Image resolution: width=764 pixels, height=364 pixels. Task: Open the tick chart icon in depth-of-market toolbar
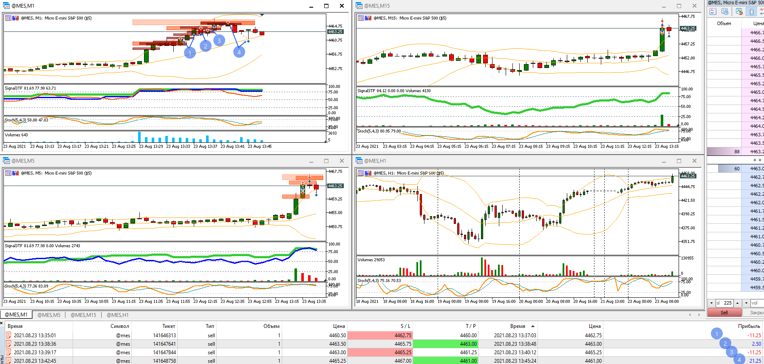pos(713,12)
